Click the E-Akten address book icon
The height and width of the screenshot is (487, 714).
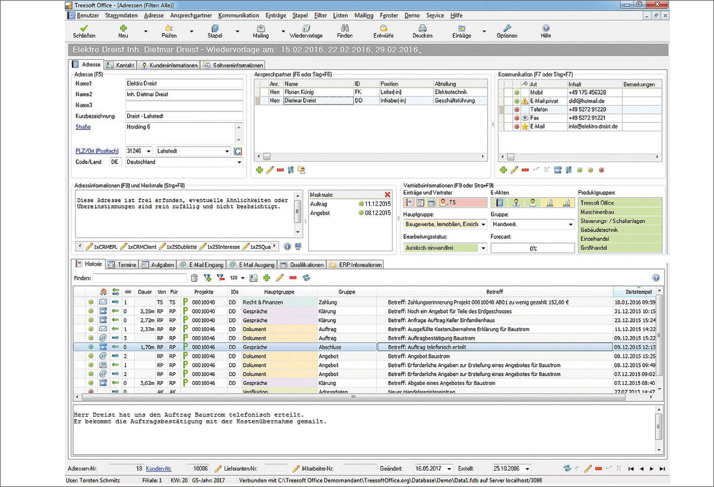500,203
